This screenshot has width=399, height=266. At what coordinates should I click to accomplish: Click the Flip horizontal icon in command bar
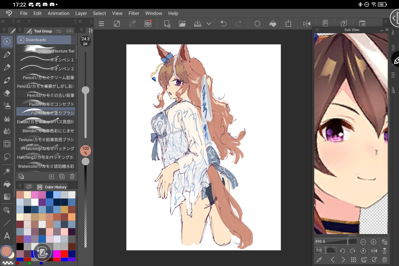click(x=307, y=24)
